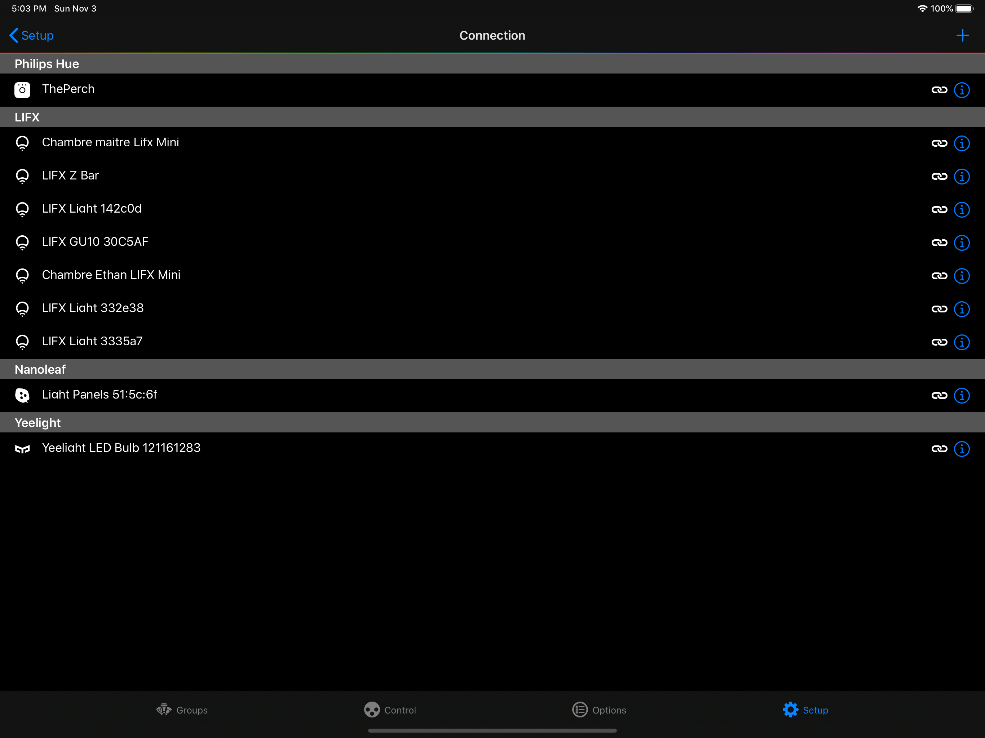Screen dimensions: 985x738
Task: Select LIFX GU10 30C5AF row
Action: pos(492,243)
